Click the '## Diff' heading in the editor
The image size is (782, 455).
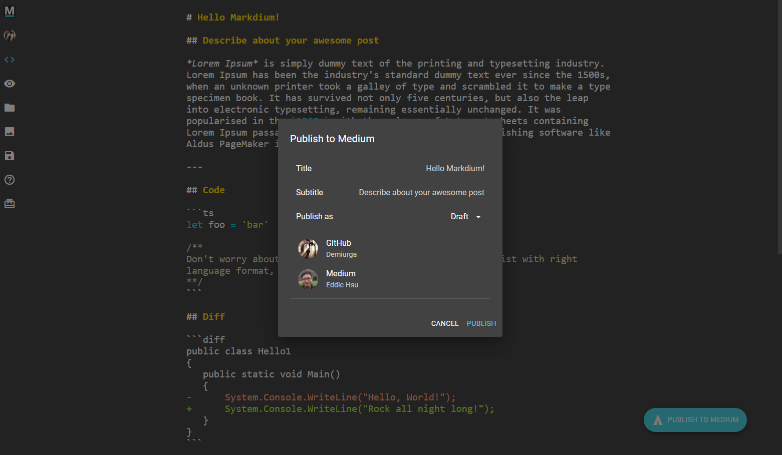tap(205, 317)
